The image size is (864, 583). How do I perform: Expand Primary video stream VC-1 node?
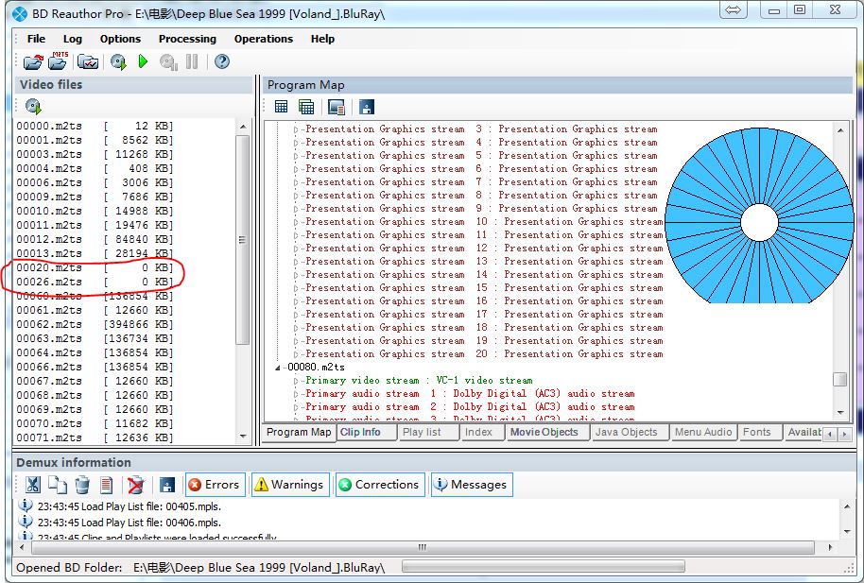point(296,381)
